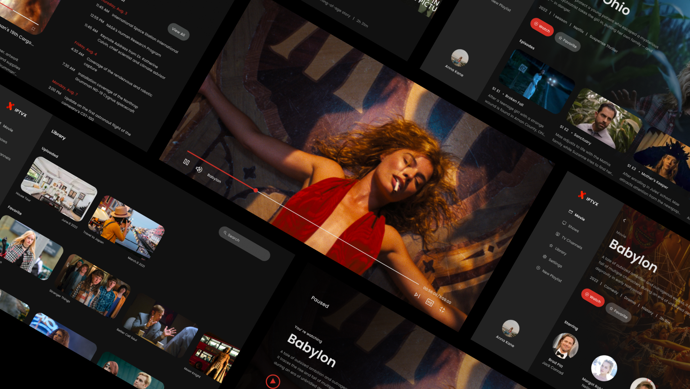
Task: Click the Favorite section label in the Library
Action: [14, 210]
